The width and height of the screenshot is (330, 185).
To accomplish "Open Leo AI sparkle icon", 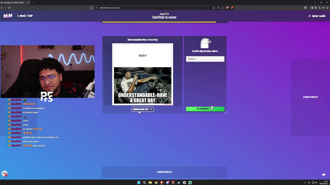I will pyautogui.click(x=319, y=8).
